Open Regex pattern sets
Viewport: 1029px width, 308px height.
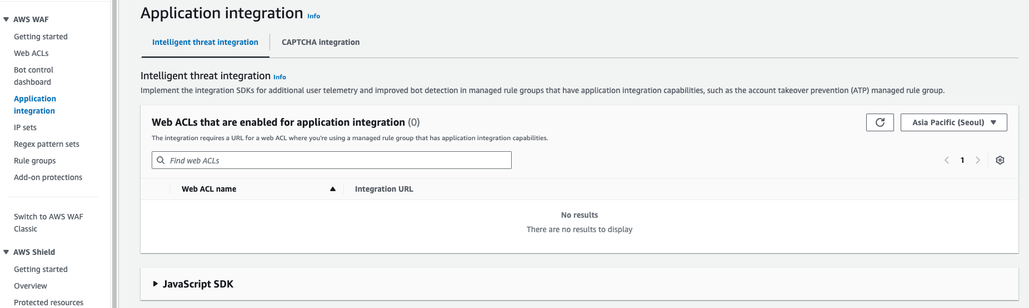(x=47, y=144)
